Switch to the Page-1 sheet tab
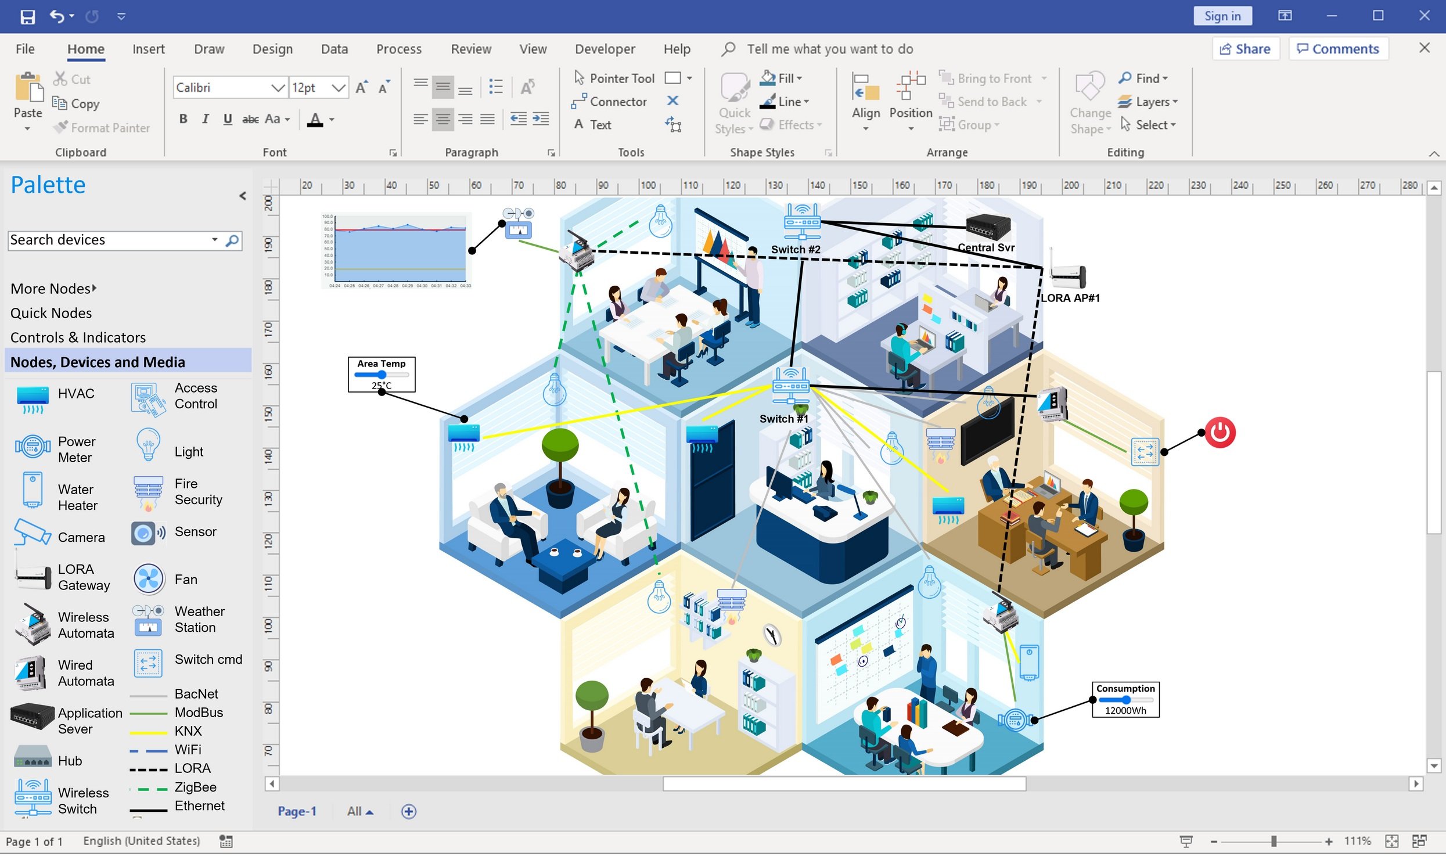The width and height of the screenshot is (1446, 856). click(297, 812)
